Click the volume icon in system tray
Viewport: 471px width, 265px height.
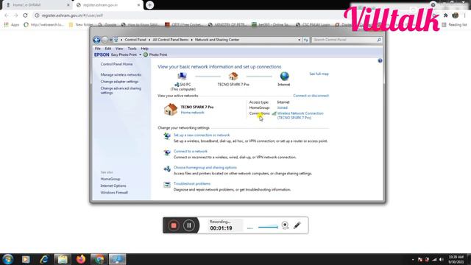pos(441,260)
